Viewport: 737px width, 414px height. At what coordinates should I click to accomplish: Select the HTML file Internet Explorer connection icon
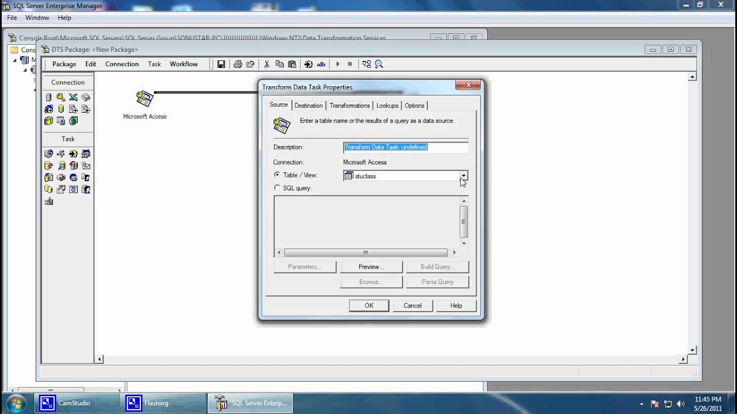[49, 109]
